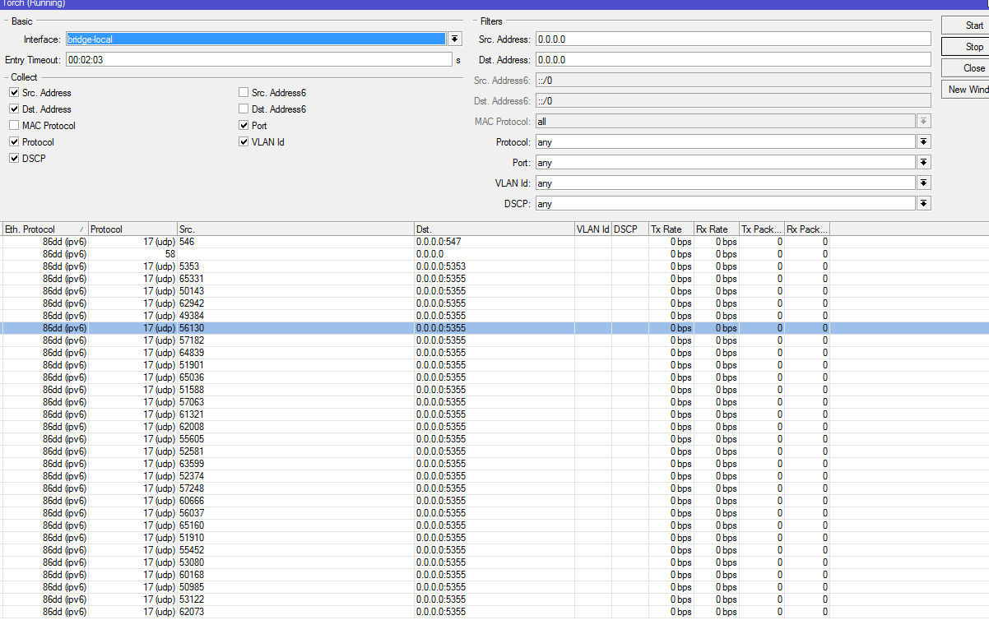Expand the Protocol filter dropdown
Screen dimensions: 989x634
point(924,142)
